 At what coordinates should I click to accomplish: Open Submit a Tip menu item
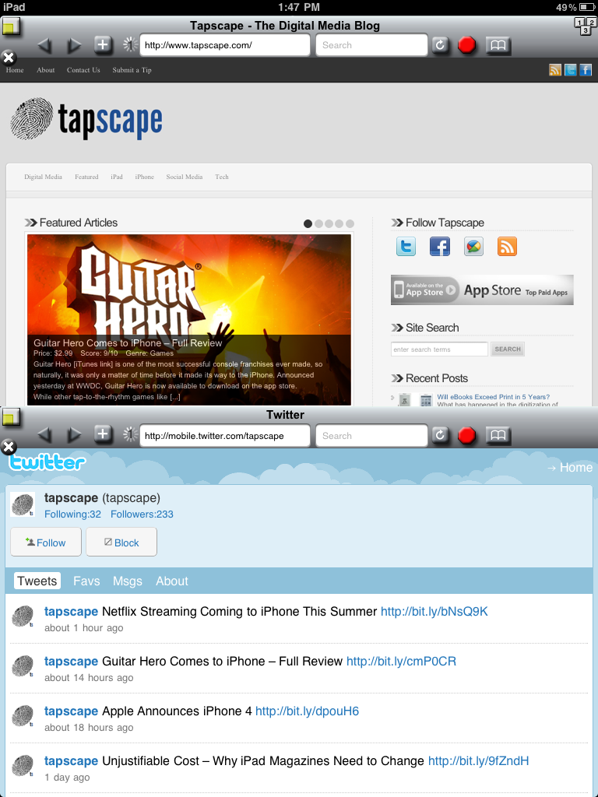tap(132, 70)
